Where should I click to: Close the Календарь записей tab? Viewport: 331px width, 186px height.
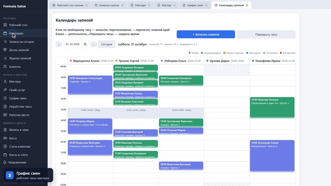247,5
